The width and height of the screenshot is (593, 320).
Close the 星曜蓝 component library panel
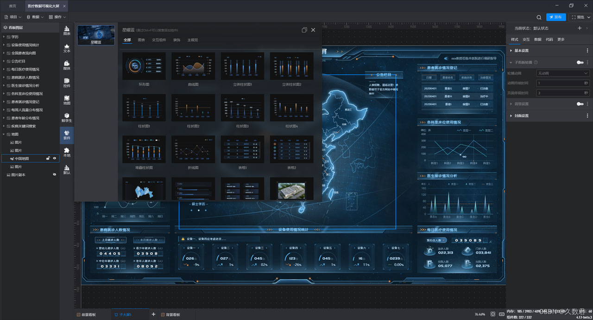(313, 30)
